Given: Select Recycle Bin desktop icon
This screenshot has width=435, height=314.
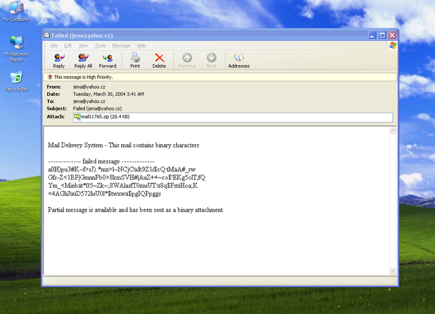Looking at the screenshot, I should (16, 81).
